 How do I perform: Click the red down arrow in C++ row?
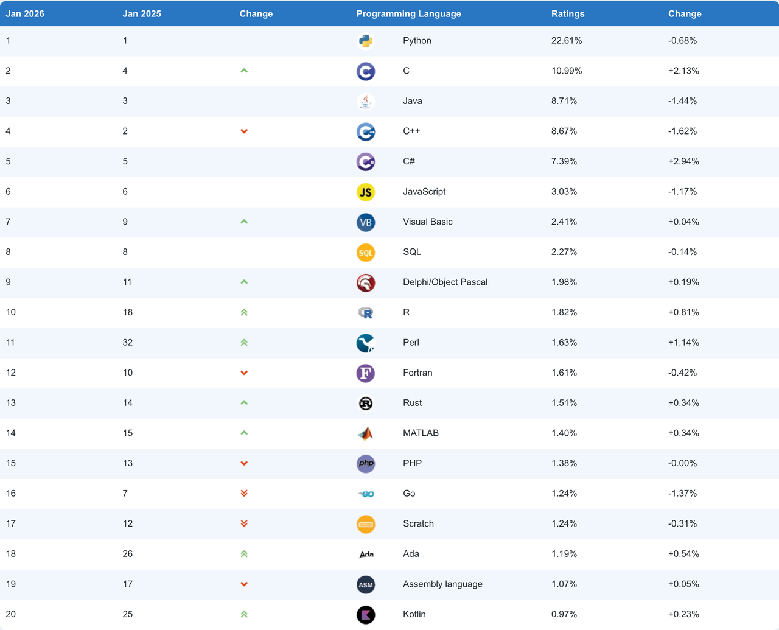point(244,131)
